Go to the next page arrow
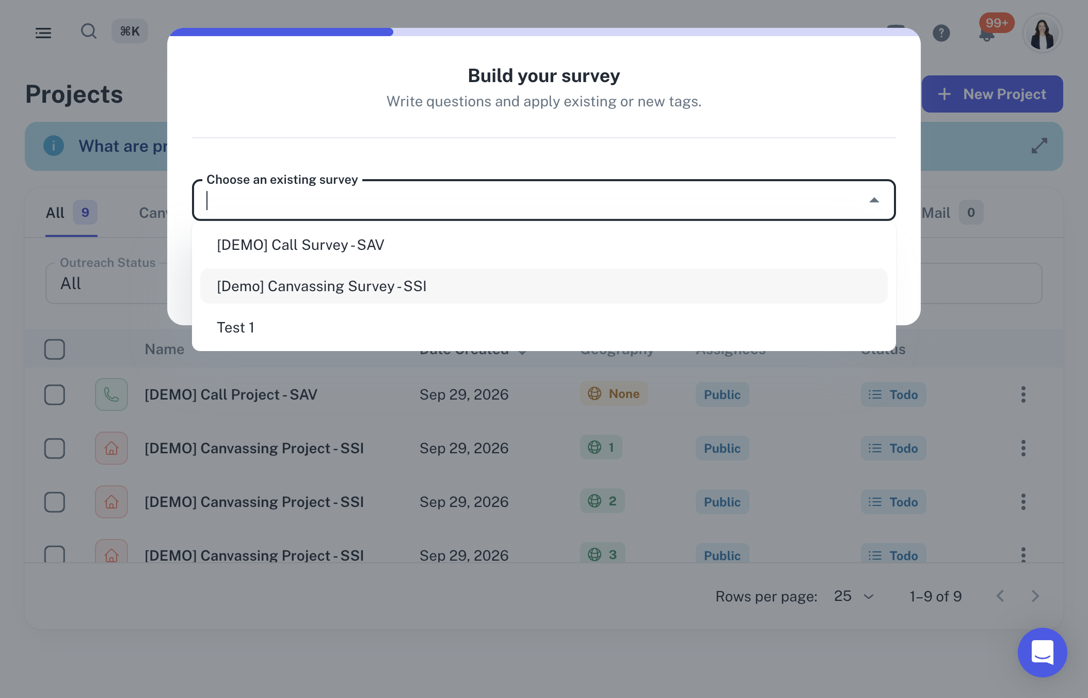1088x698 pixels. pyautogui.click(x=1035, y=596)
